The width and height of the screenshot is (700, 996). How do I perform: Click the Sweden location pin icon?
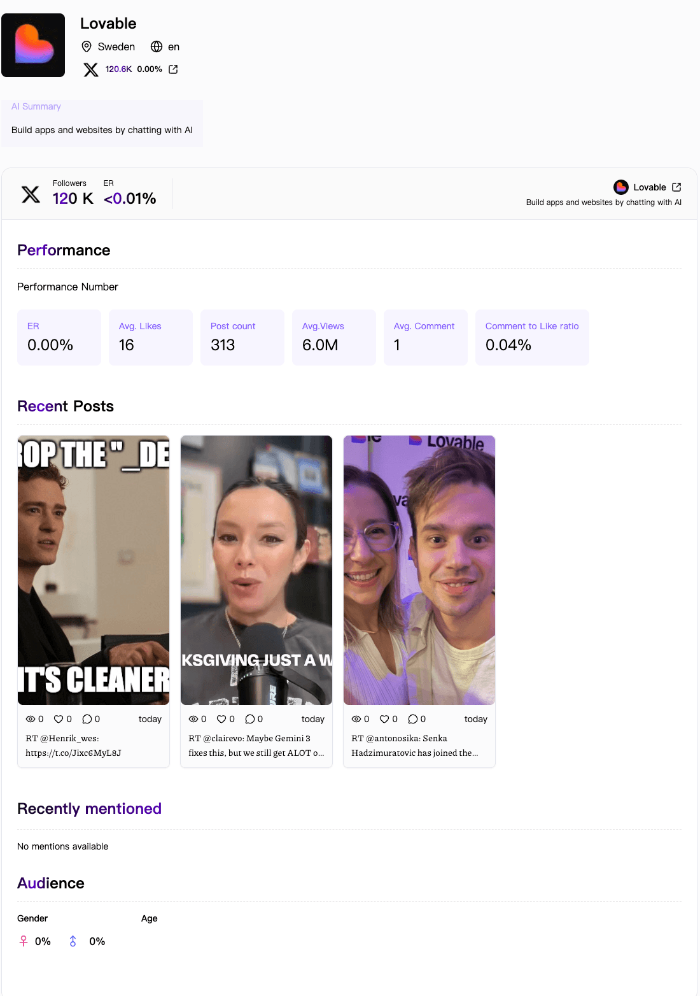[x=87, y=46]
